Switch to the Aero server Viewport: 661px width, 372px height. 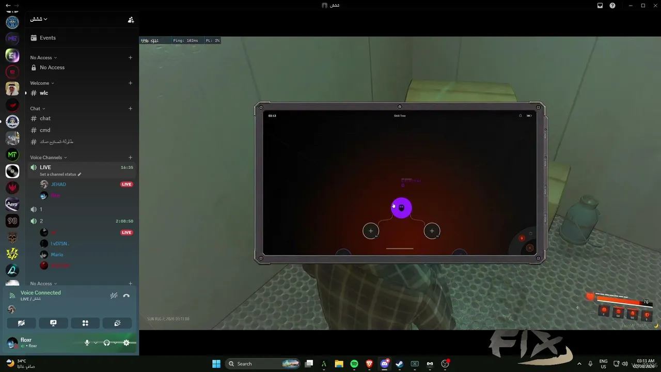[12, 204]
